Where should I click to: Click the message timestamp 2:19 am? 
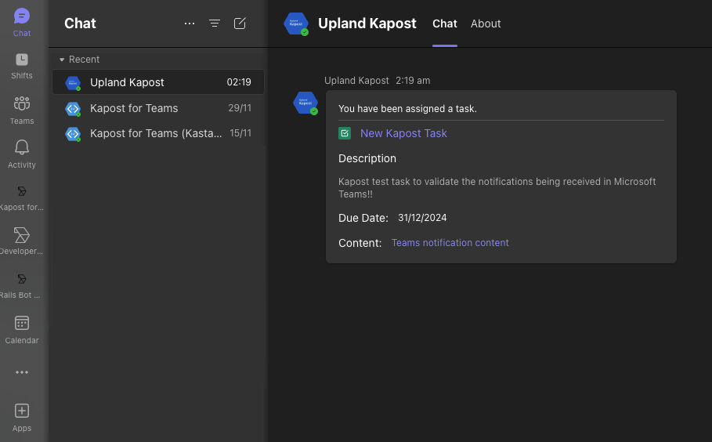[x=413, y=81]
